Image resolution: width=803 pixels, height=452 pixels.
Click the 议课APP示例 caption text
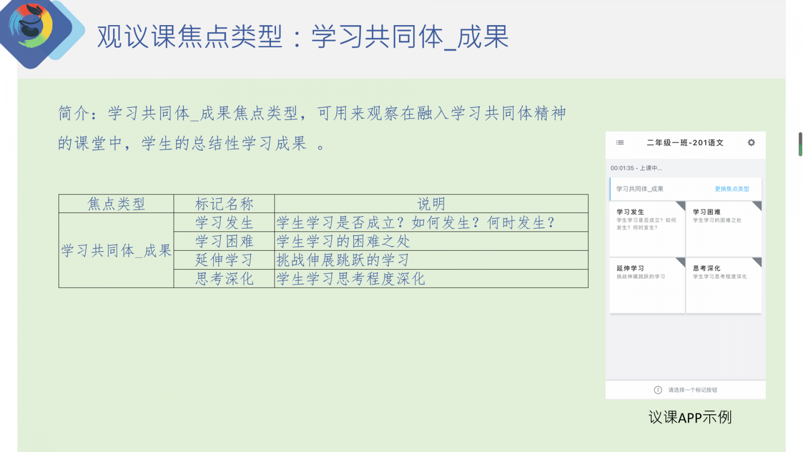coord(690,417)
